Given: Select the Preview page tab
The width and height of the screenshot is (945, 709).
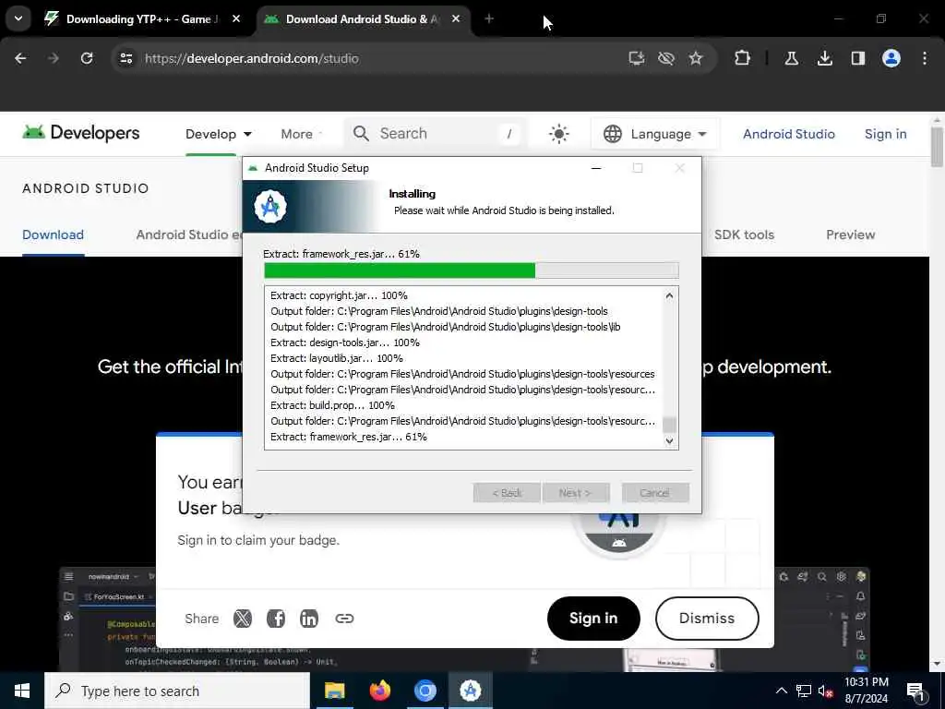Looking at the screenshot, I should 850,234.
